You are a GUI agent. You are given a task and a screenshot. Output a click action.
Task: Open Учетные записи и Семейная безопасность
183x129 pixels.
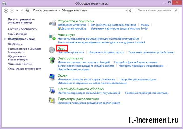(25, 50)
